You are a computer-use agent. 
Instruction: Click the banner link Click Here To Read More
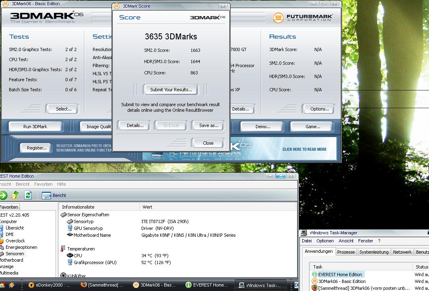pyautogui.click(x=304, y=149)
